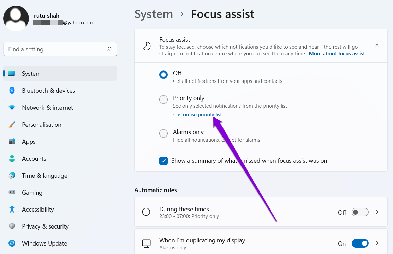Click the Accounts person icon
This screenshot has width=393, height=254.
point(12,158)
